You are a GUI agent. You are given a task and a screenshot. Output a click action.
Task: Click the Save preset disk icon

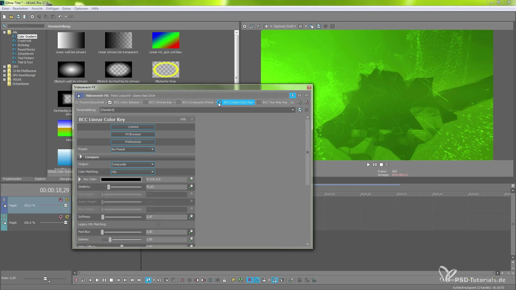coord(299,110)
